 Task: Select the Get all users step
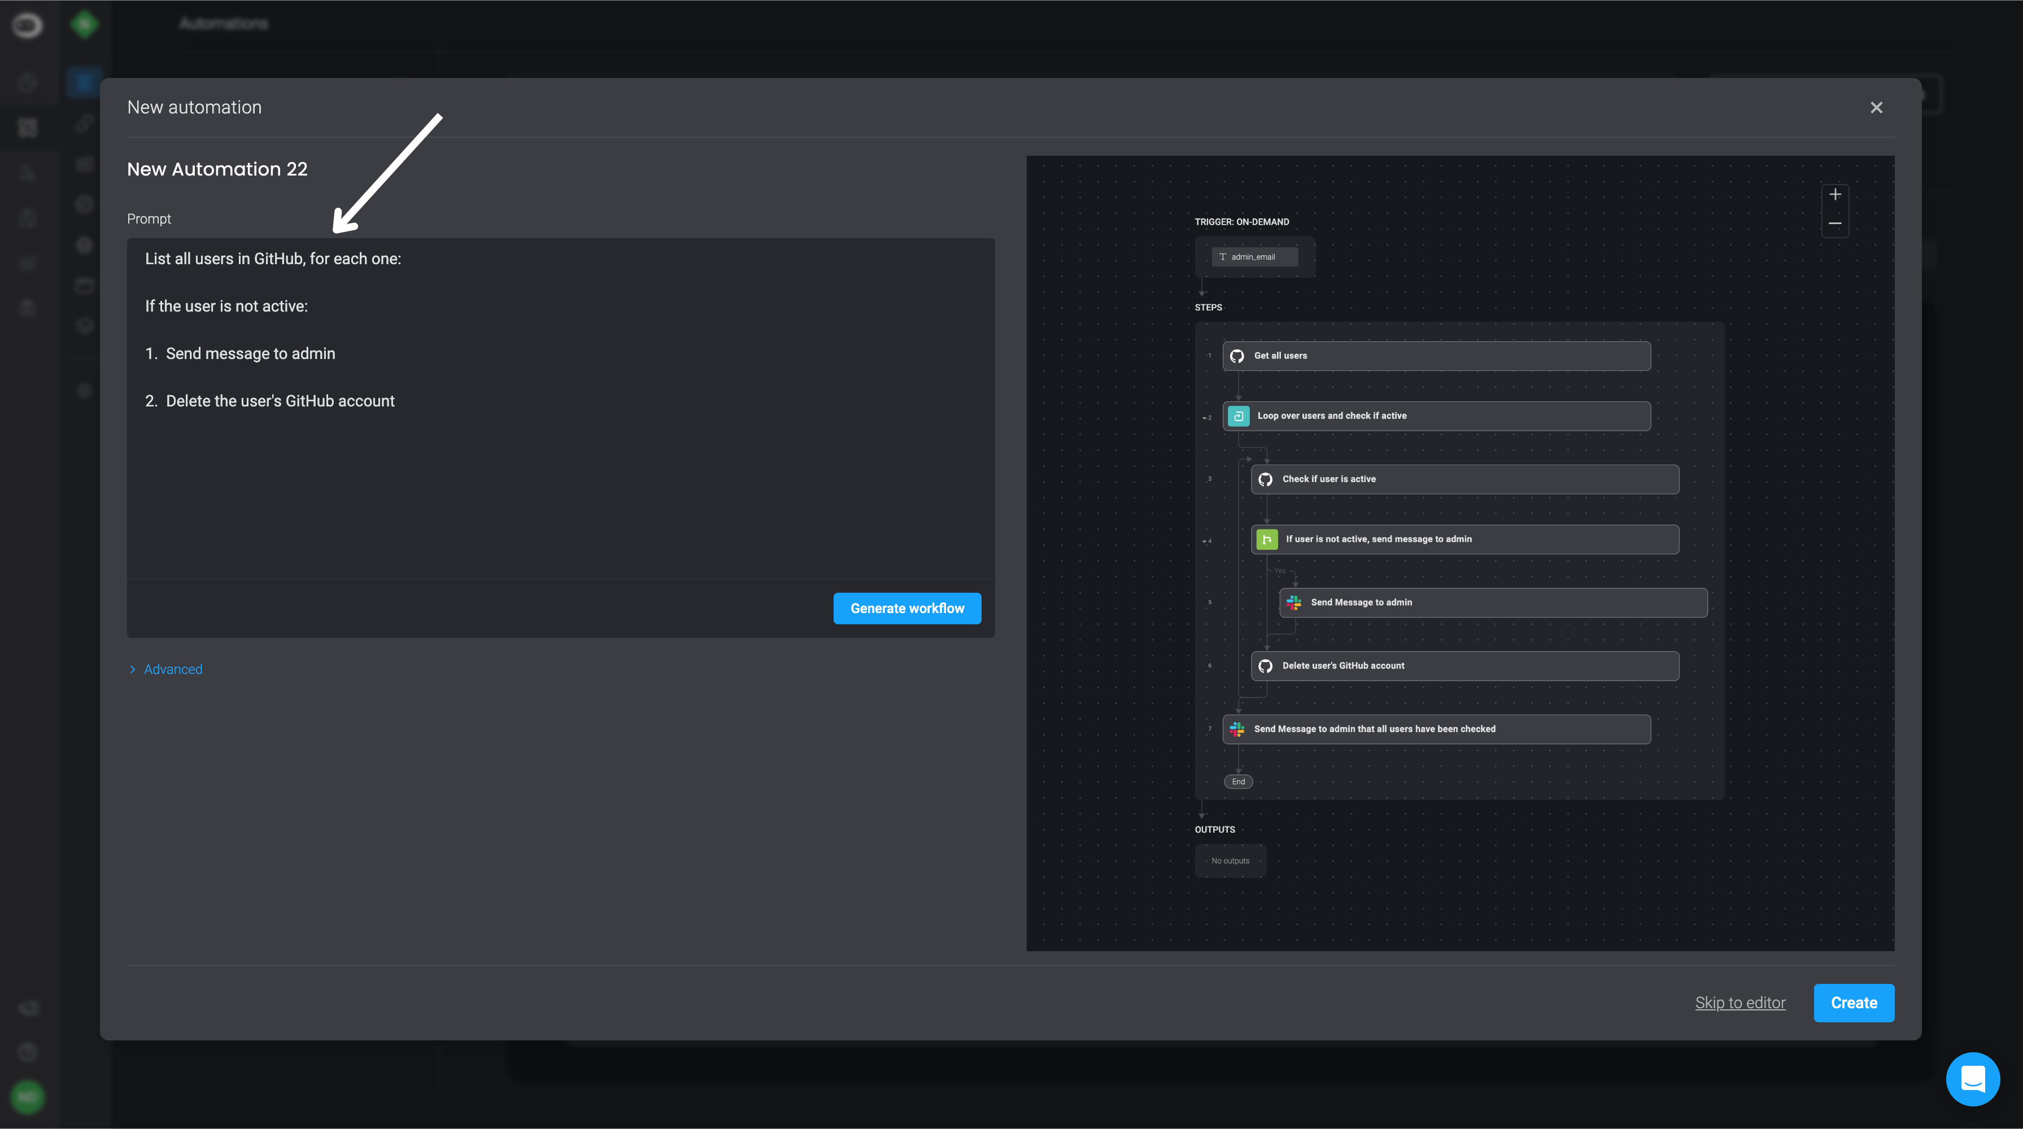pyautogui.click(x=1436, y=356)
